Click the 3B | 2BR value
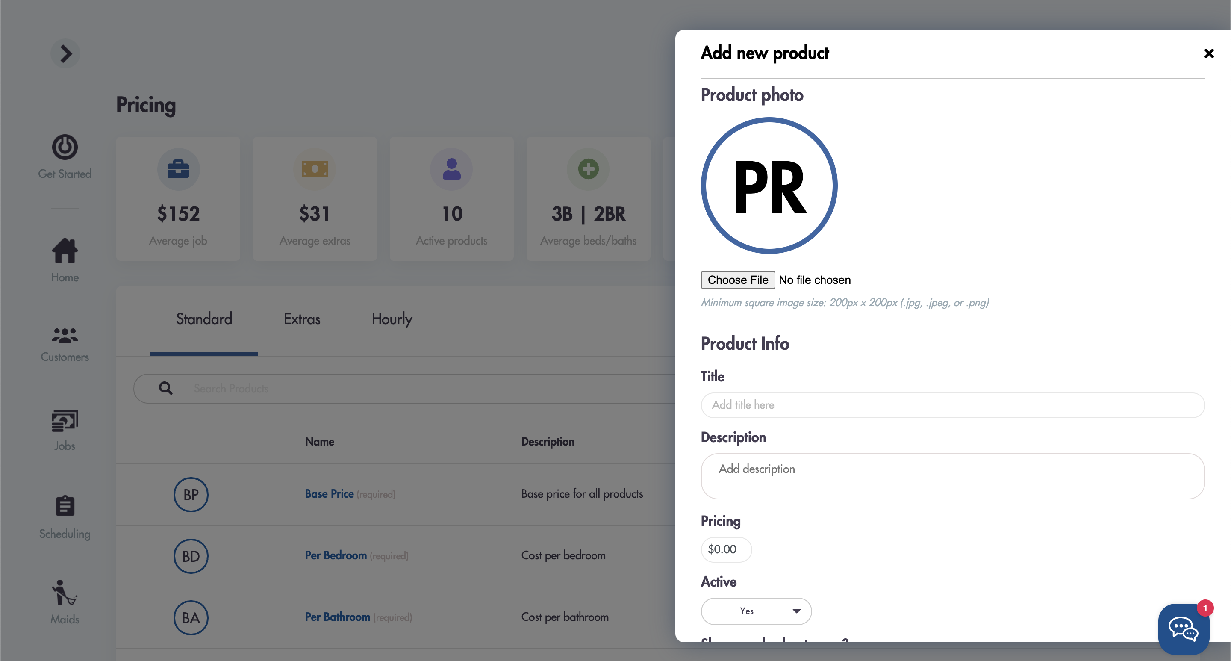The height and width of the screenshot is (661, 1231). (588, 214)
